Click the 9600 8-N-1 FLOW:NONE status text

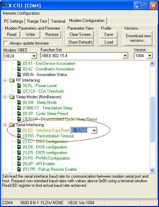42,202
